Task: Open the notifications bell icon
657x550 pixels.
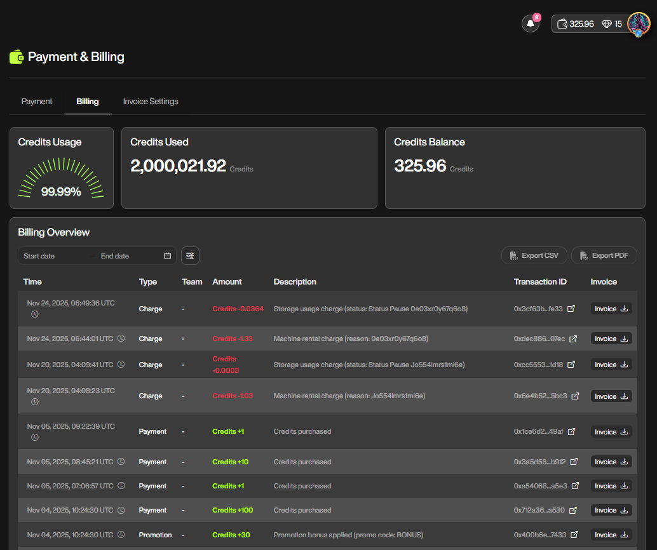Action: 530,23
